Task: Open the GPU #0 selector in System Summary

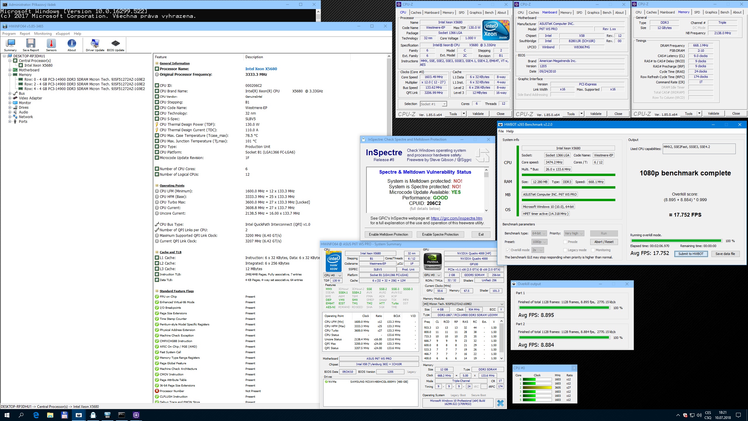Action: (432, 275)
